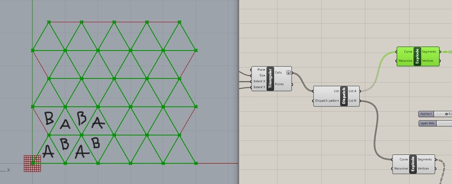Screen dimensions: 452x184
Task: Click the Size input of Triangular
Action: coord(262,76)
